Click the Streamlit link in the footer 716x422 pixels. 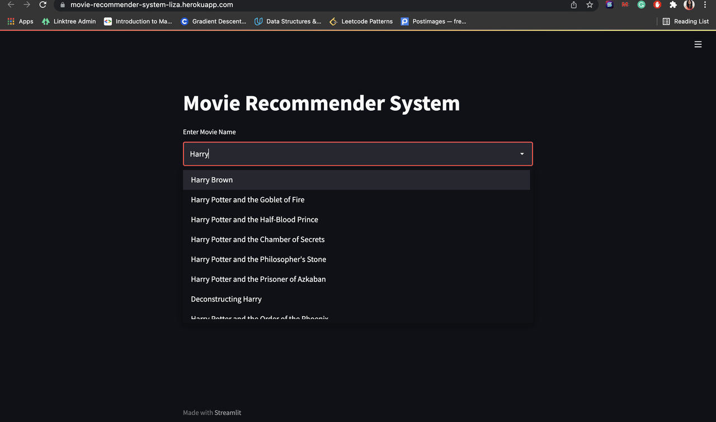[228, 412]
